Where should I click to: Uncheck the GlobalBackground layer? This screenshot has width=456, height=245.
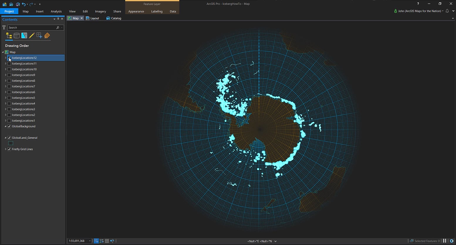click(9, 126)
